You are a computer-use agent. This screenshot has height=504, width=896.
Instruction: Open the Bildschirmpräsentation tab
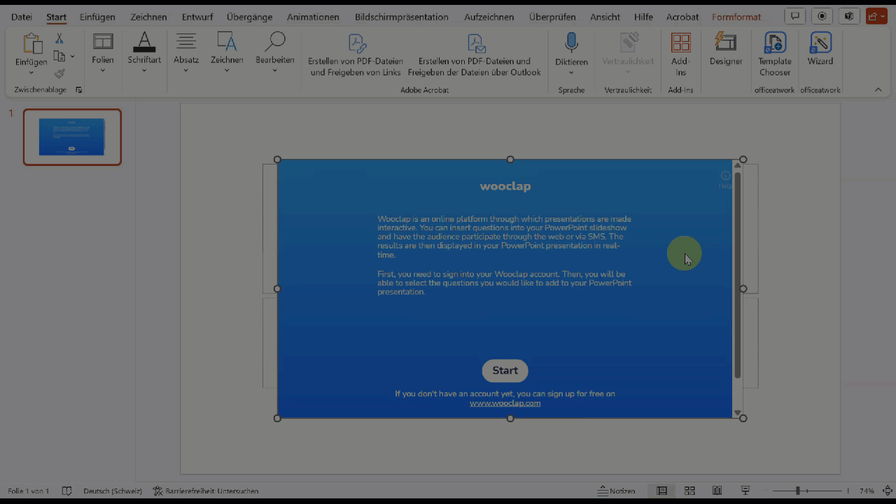click(x=401, y=17)
